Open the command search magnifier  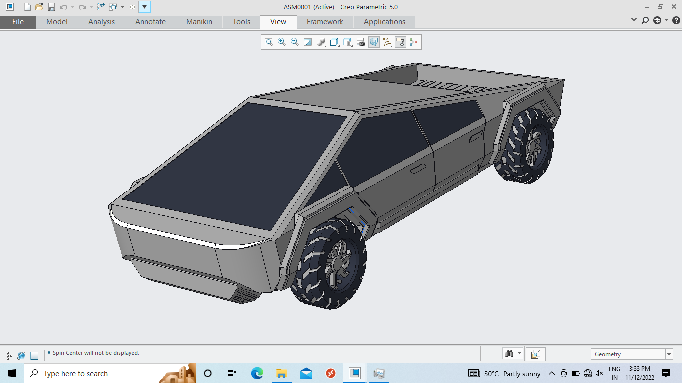point(645,21)
